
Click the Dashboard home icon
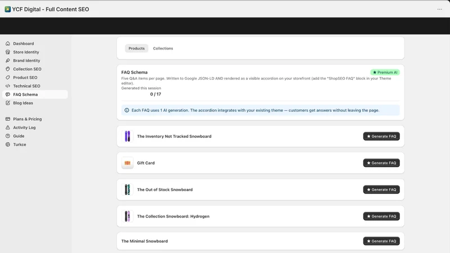coord(8,44)
